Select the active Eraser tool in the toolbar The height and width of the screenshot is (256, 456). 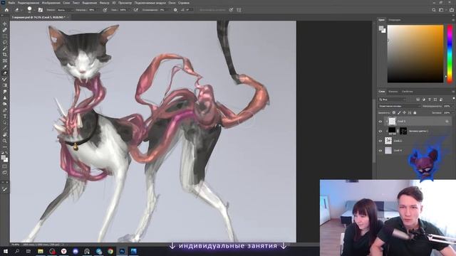5,73
